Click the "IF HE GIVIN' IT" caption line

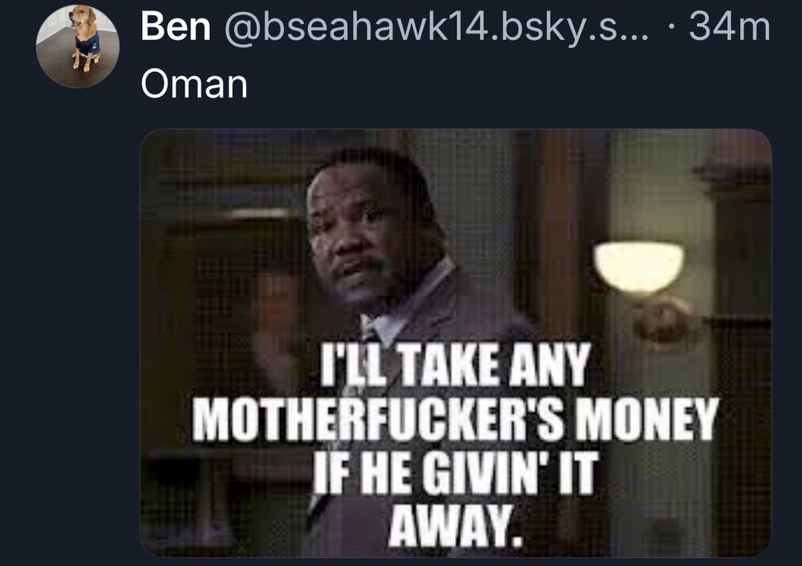pyautogui.click(x=455, y=473)
